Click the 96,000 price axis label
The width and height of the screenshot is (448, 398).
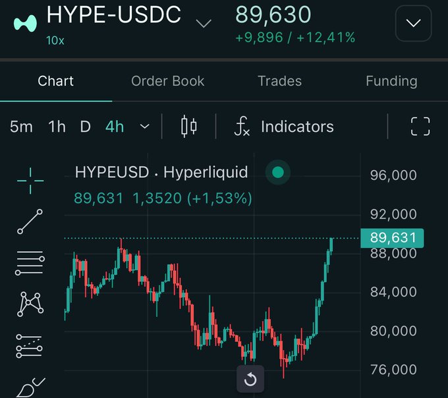pyautogui.click(x=393, y=175)
